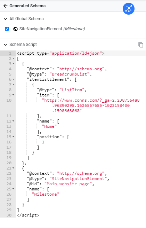
Task: Place cursor on the "Milestone" string line
Action: click(x=46, y=194)
